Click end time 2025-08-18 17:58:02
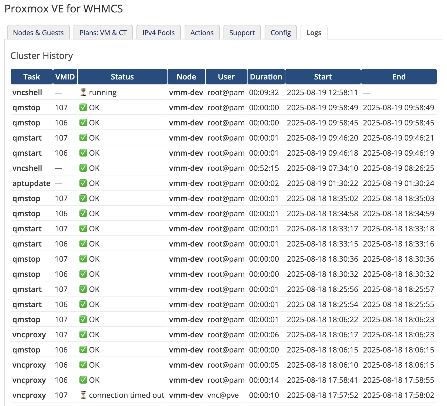 [398, 395]
